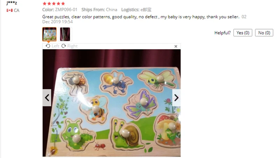Close the expanded review photo viewer
The image size is (280, 158).
click(x=176, y=46)
